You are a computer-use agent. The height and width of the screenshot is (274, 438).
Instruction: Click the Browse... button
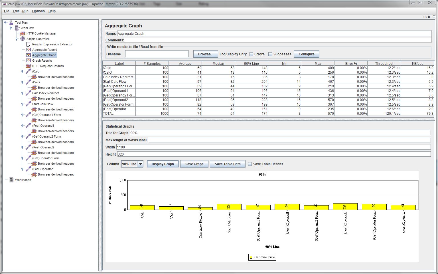click(206, 54)
